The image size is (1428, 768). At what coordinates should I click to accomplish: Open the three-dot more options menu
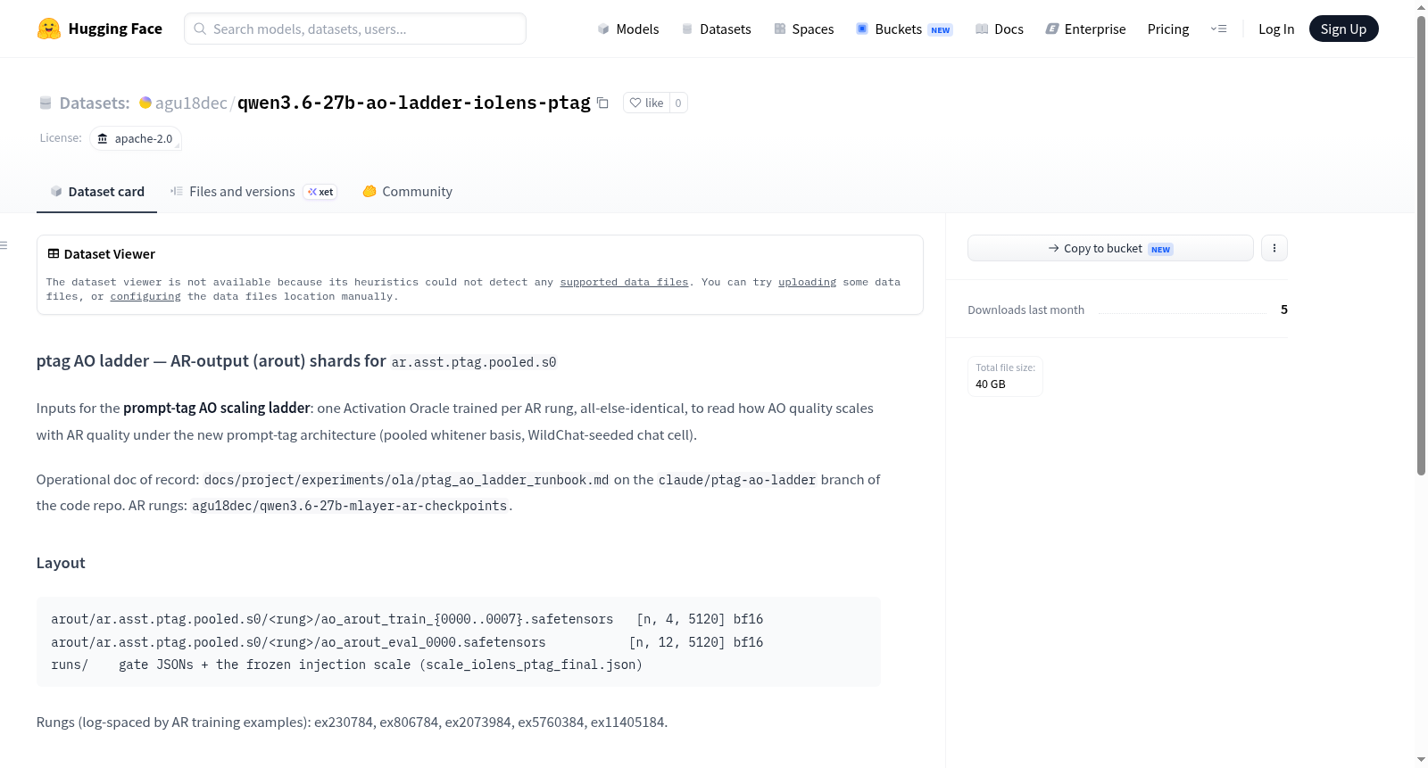(1274, 248)
